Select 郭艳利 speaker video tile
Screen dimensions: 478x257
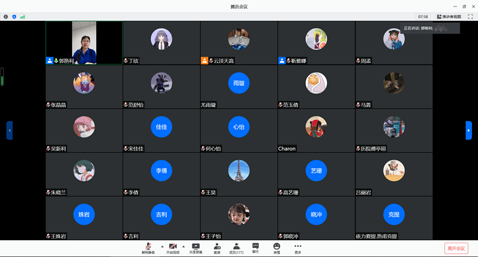84,43
